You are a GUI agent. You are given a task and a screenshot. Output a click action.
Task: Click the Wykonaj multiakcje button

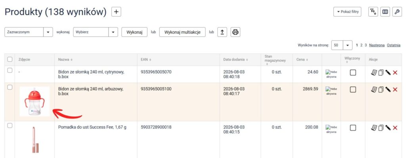pos(182,32)
